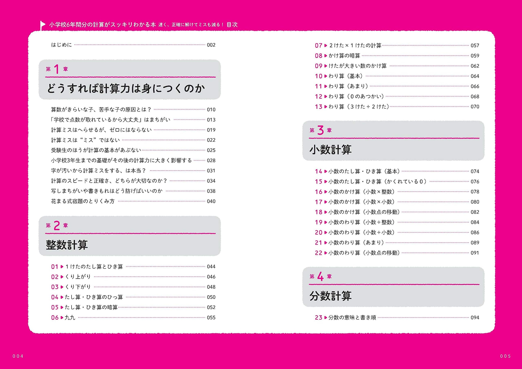Select 小学校3年生までの基礎 entry, page 028
This screenshot has width=522, height=369.
[133, 160]
